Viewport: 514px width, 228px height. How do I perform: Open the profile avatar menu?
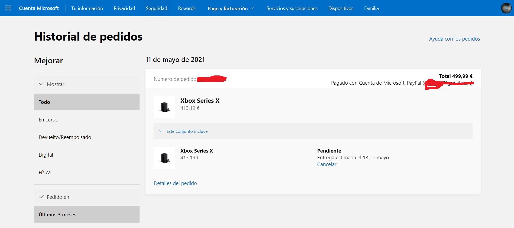506,8
